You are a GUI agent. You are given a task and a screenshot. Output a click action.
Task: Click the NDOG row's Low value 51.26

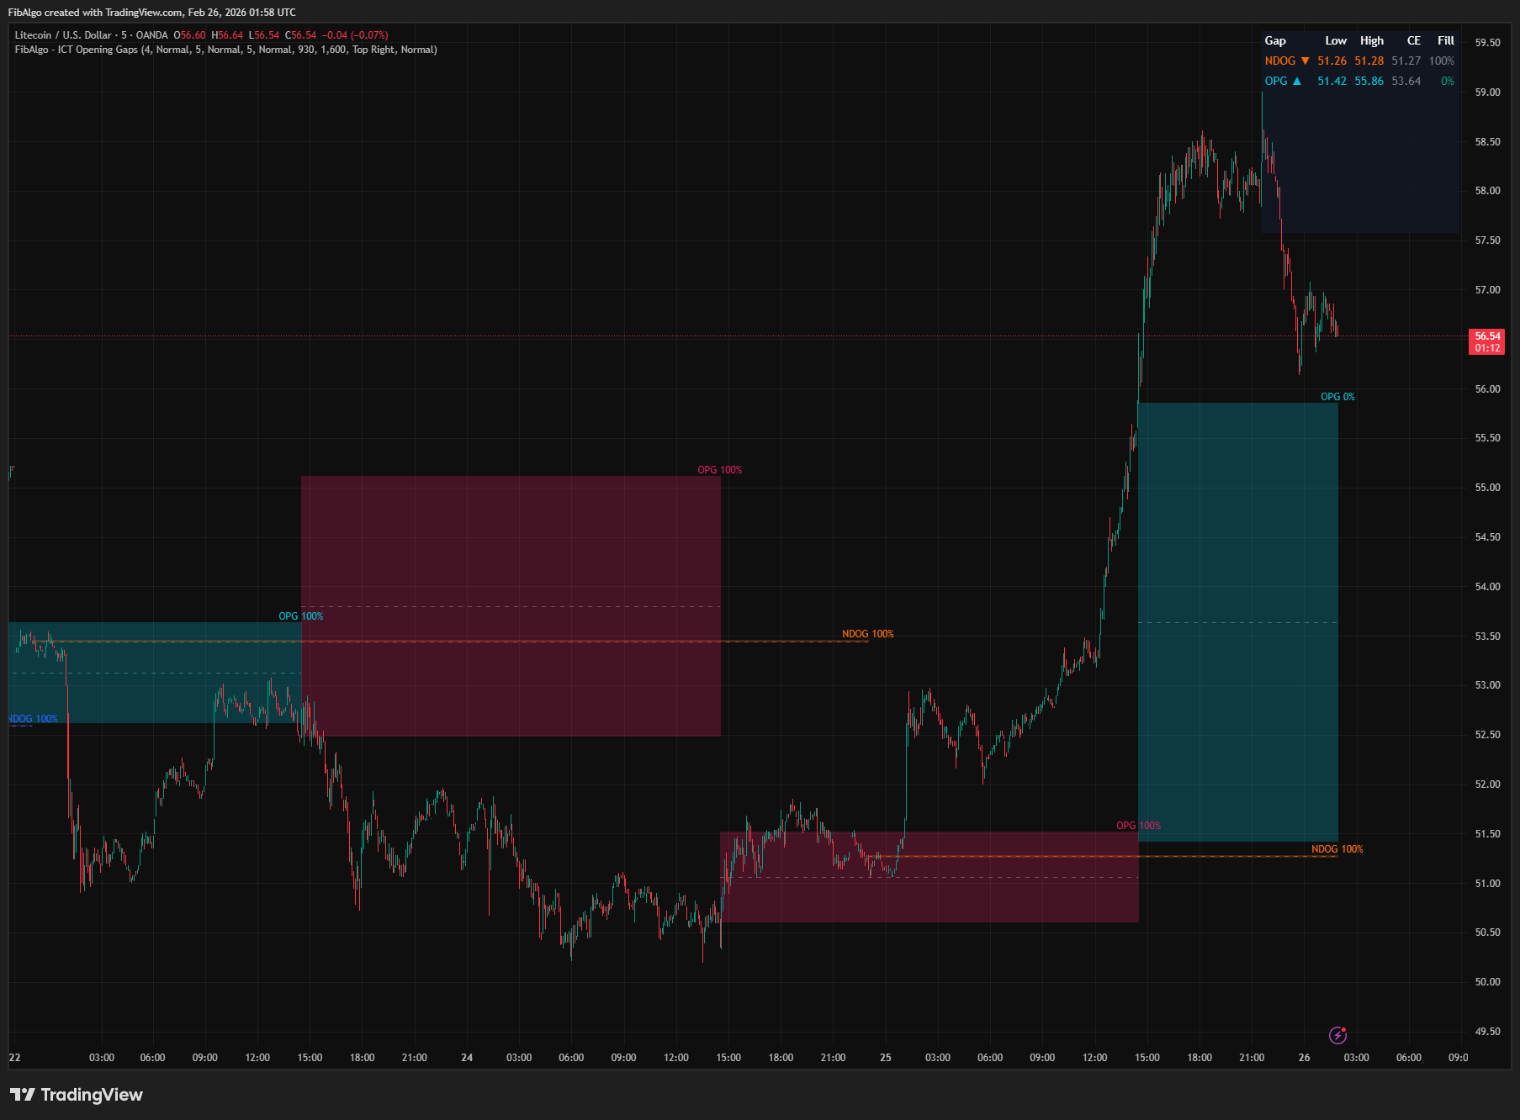tap(1332, 61)
